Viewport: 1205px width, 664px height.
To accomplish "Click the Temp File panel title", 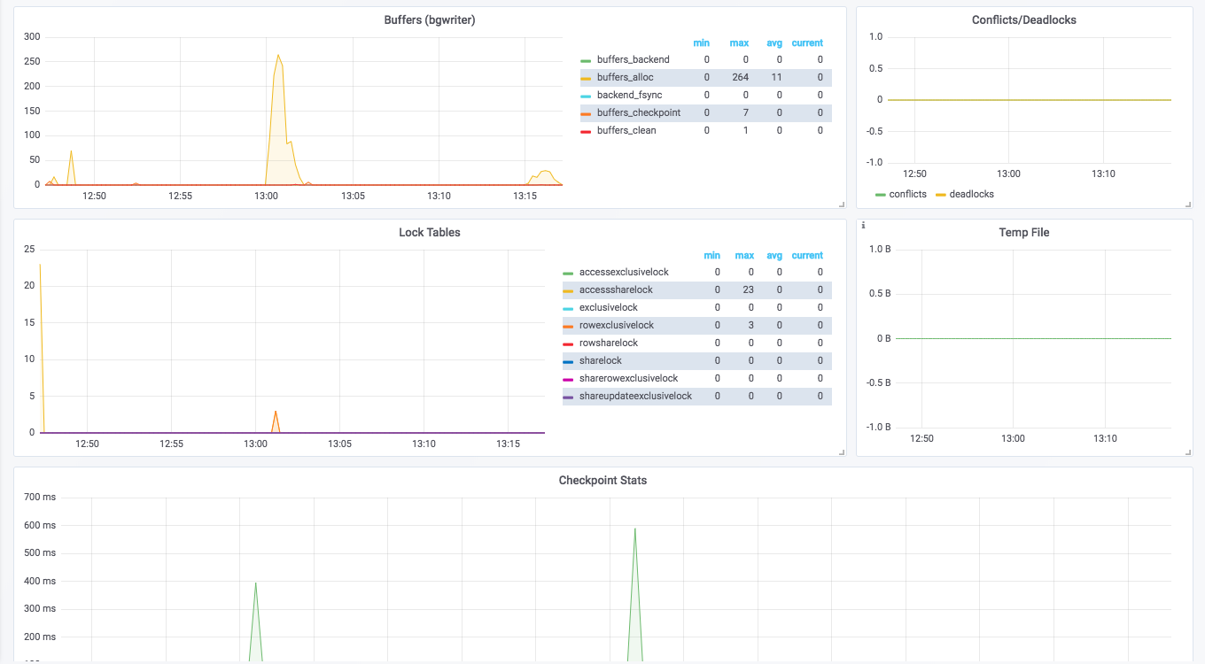I will click(1024, 232).
